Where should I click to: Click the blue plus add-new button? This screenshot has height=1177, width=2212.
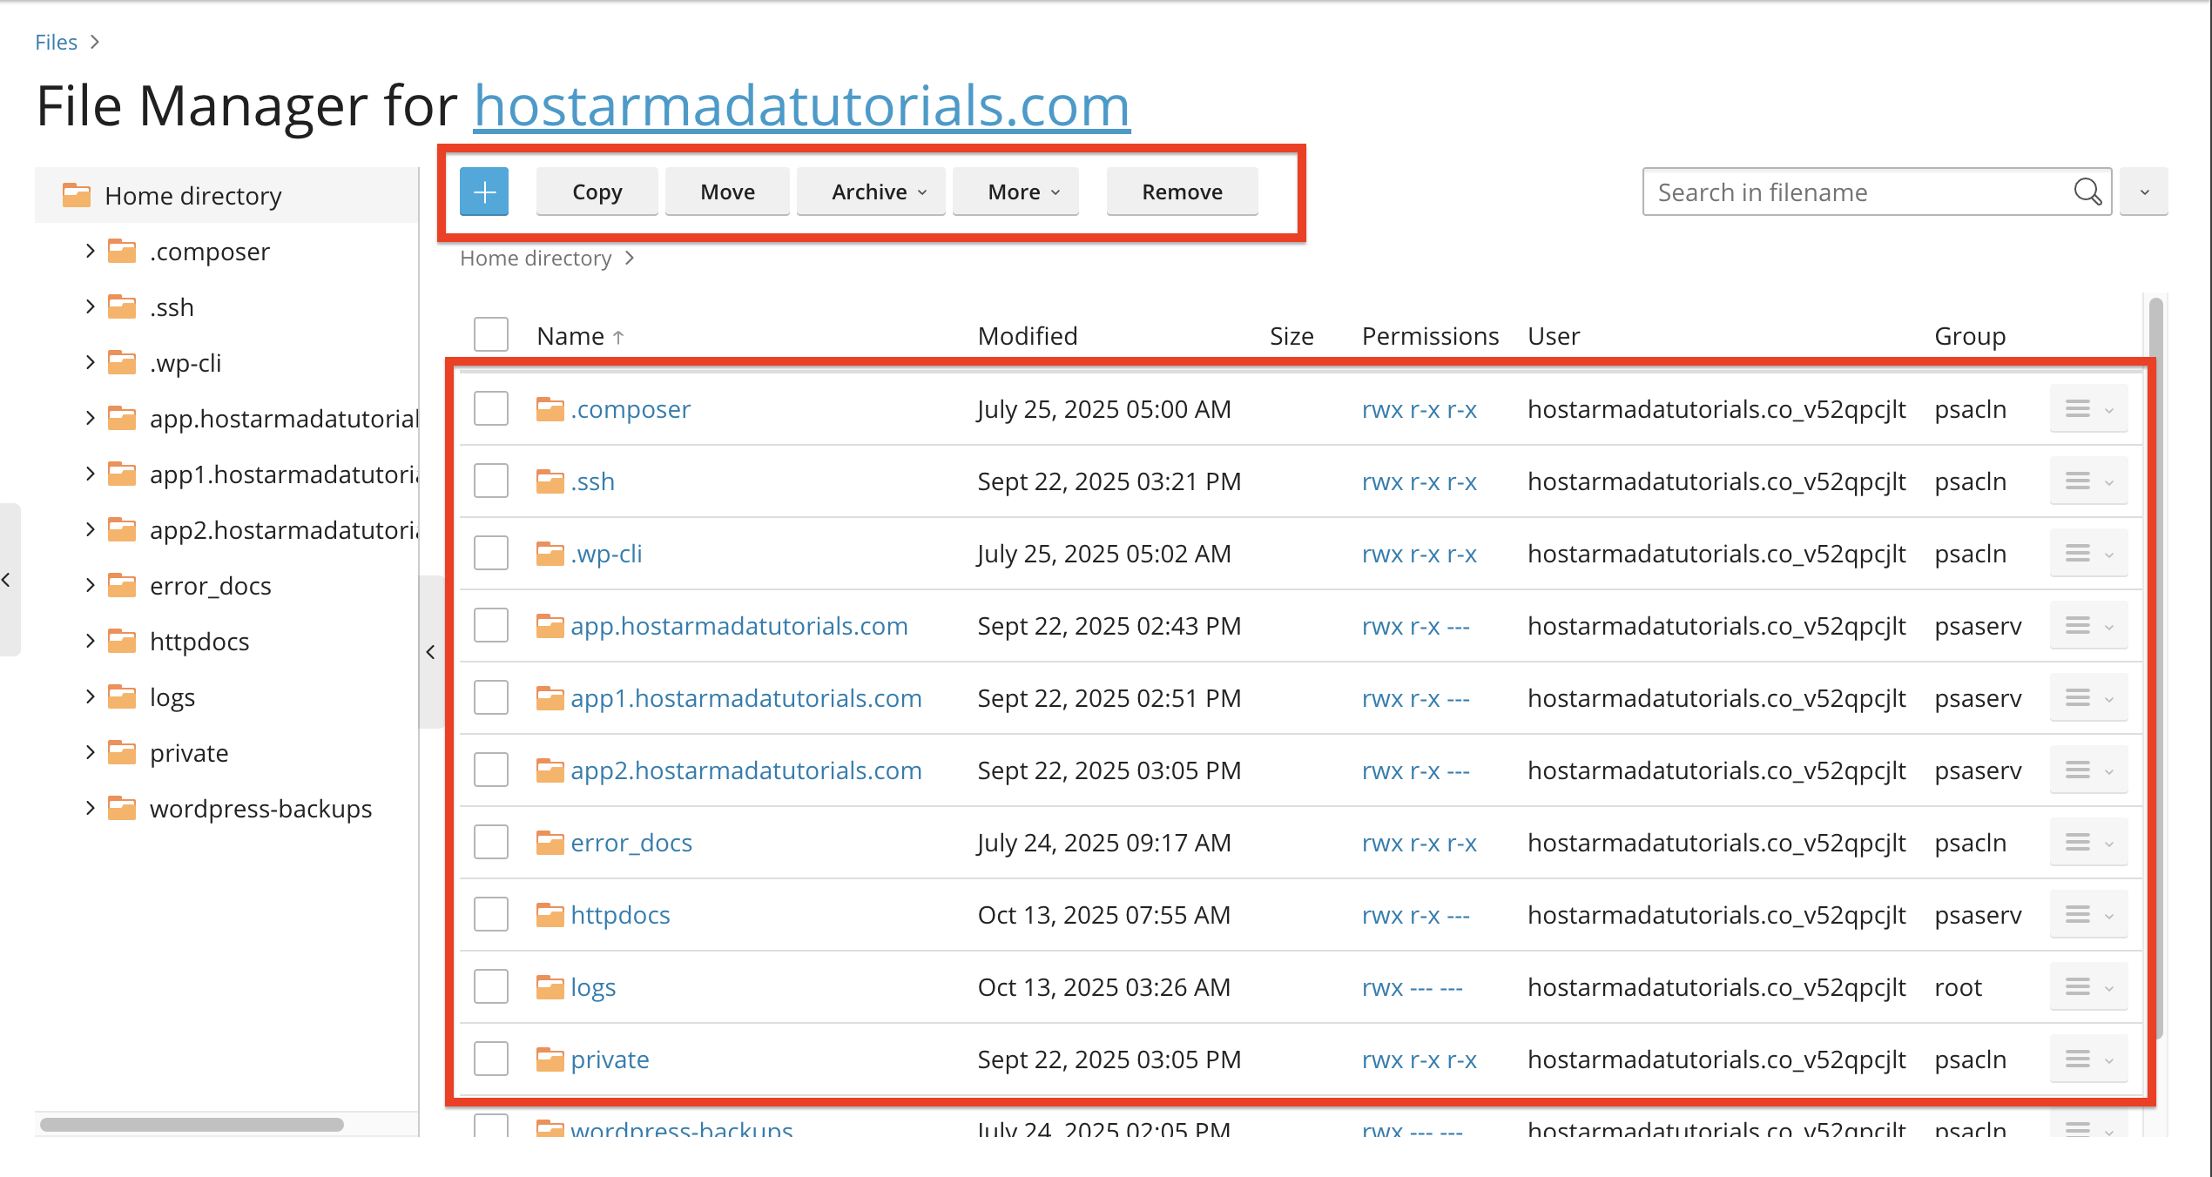[x=484, y=192]
